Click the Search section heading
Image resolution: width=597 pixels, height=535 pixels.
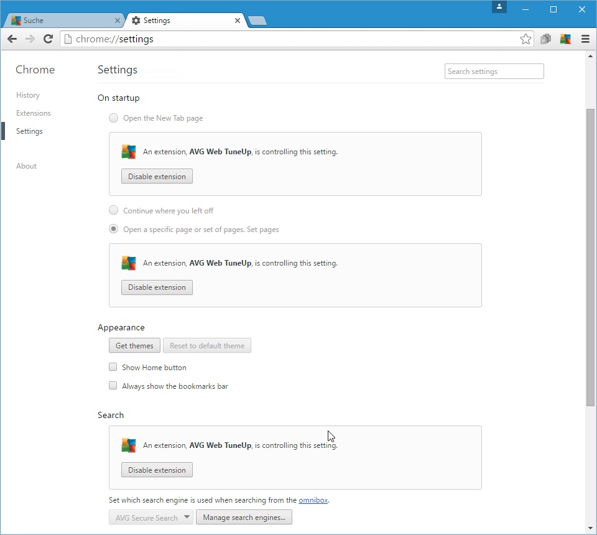pyautogui.click(x=111, y=415)
